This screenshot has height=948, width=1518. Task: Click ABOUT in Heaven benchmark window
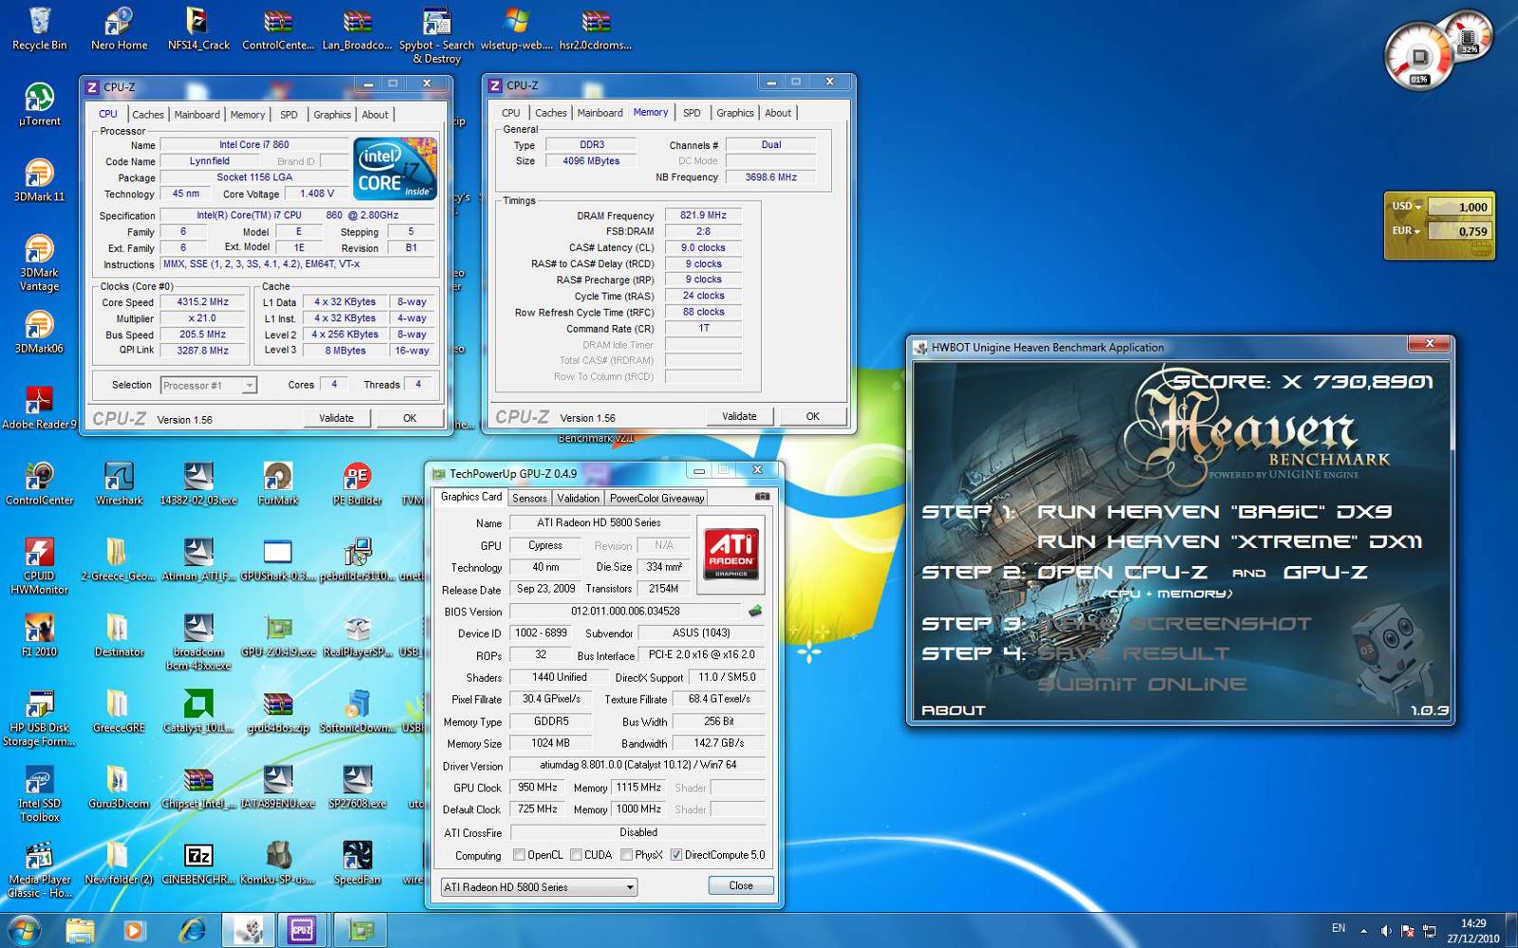pyautogui.click(x=953, y=710)
